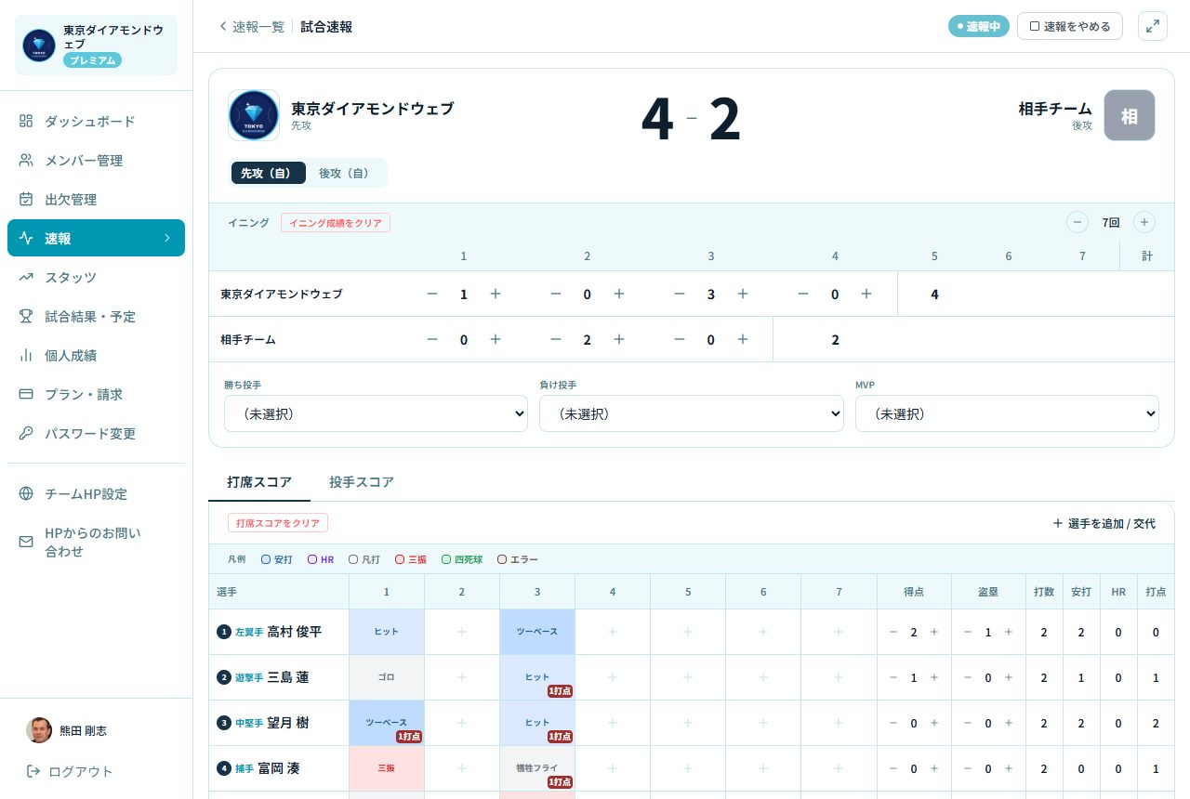This screenshot has width=1190, height=799.
Task: Open 個人成績 menu item
Action: (x=97, y=356)
